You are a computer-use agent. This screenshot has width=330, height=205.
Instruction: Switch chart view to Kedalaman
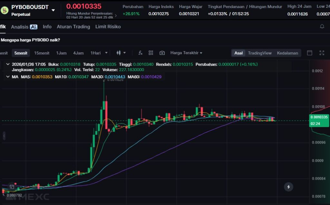tap(287, 53)
